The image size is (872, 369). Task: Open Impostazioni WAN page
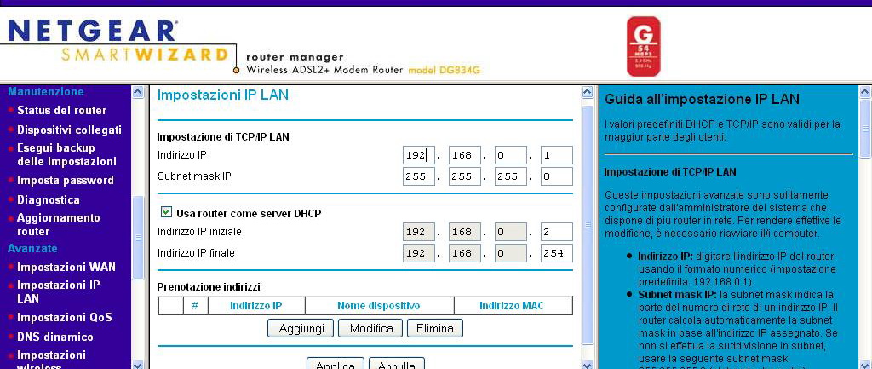(x=66, y=267)
